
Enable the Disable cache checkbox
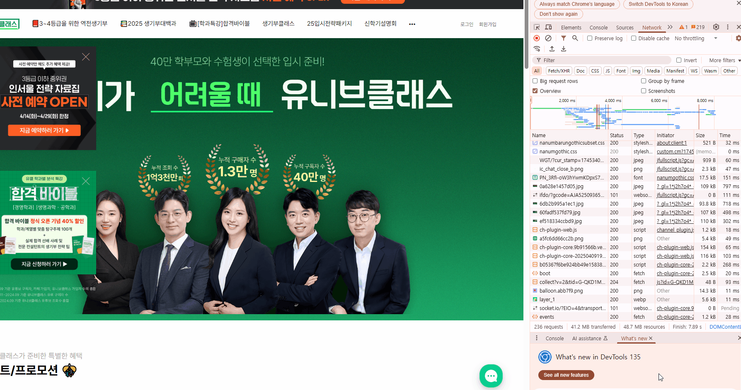pos(634,38)
